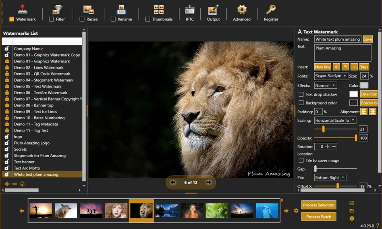
Task: Save the watermark name
Action: 367,39
